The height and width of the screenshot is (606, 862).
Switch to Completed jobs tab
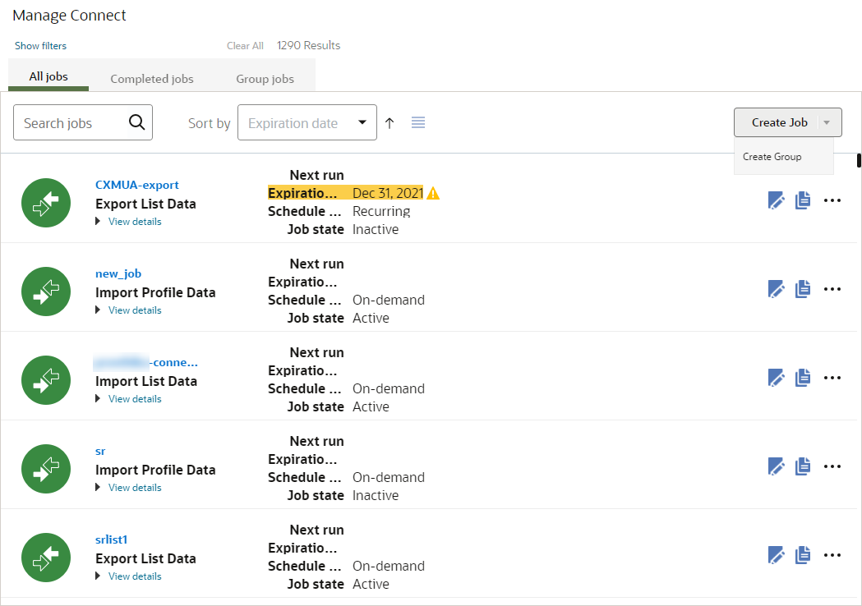click(152, 79)
